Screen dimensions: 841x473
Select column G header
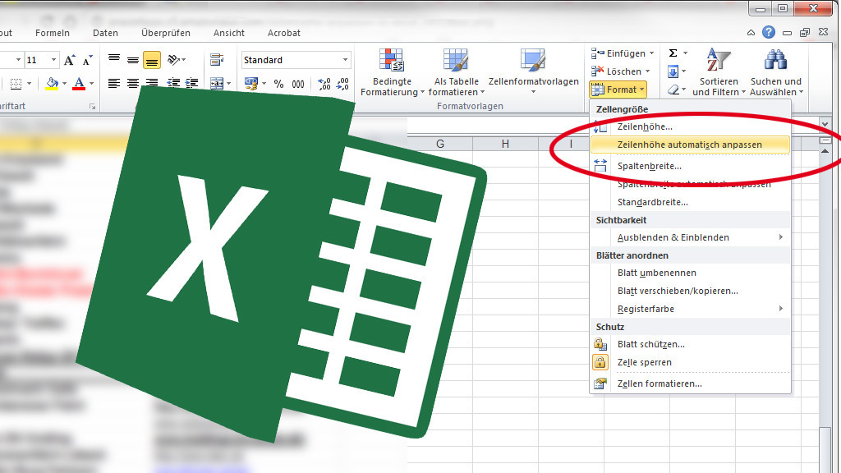440,144
